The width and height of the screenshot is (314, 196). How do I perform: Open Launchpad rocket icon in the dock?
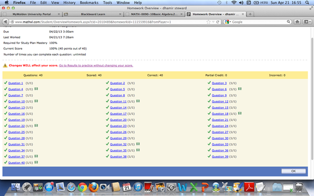coord(27,188)
